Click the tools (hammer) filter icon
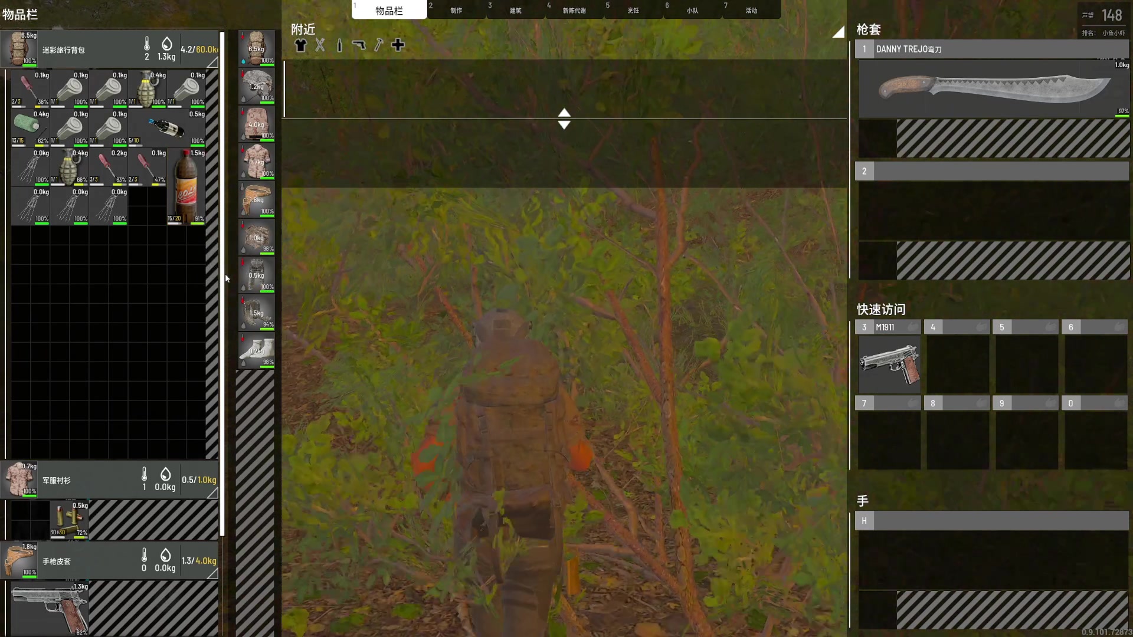The width and height of the screenshot is (1133, 637). (378, 45)
